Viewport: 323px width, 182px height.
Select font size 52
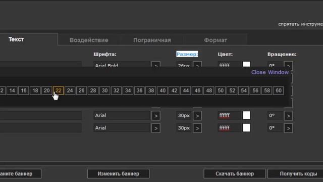tap(232, 90)
